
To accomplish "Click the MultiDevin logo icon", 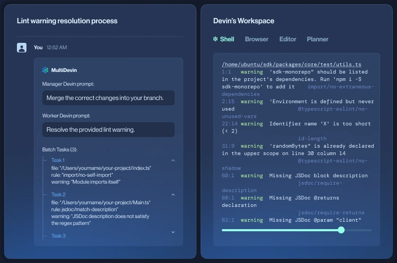I will click(46, 70).
